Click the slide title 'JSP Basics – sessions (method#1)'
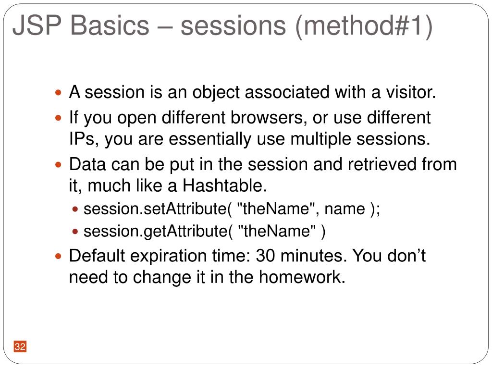 [222, 26]
